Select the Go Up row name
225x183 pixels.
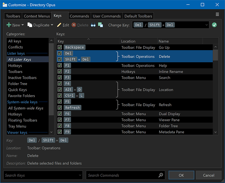tap(164, 47)
